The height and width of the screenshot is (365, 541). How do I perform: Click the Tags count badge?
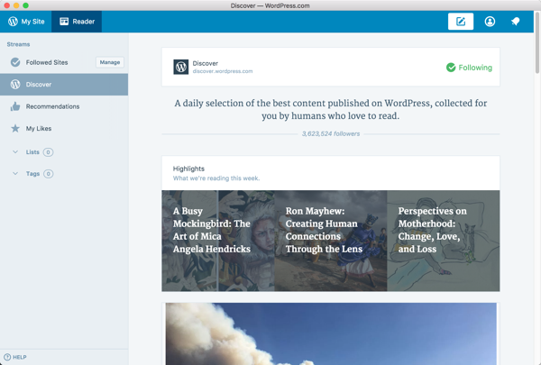tap(49, 174)
